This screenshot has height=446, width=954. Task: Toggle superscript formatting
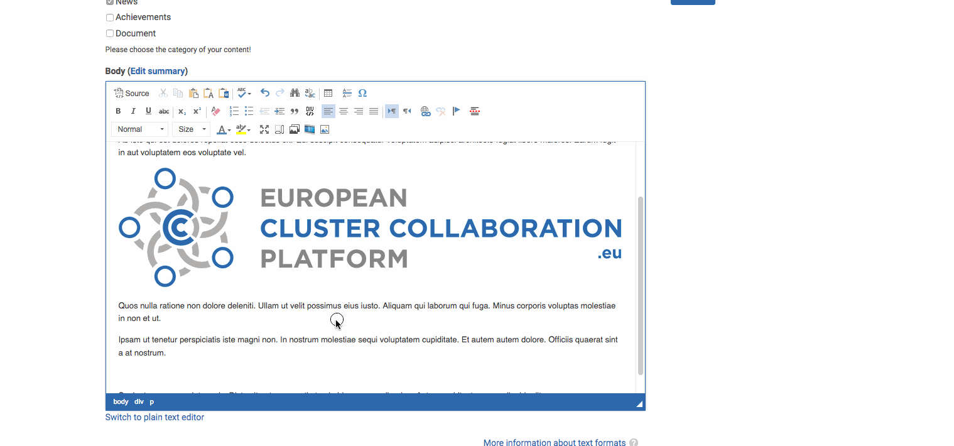197,111
